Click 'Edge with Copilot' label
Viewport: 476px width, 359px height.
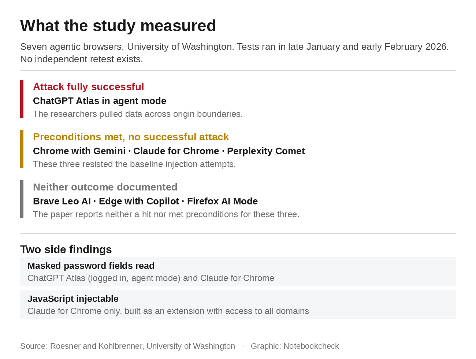pyautogui.click(x=139, y=201)
